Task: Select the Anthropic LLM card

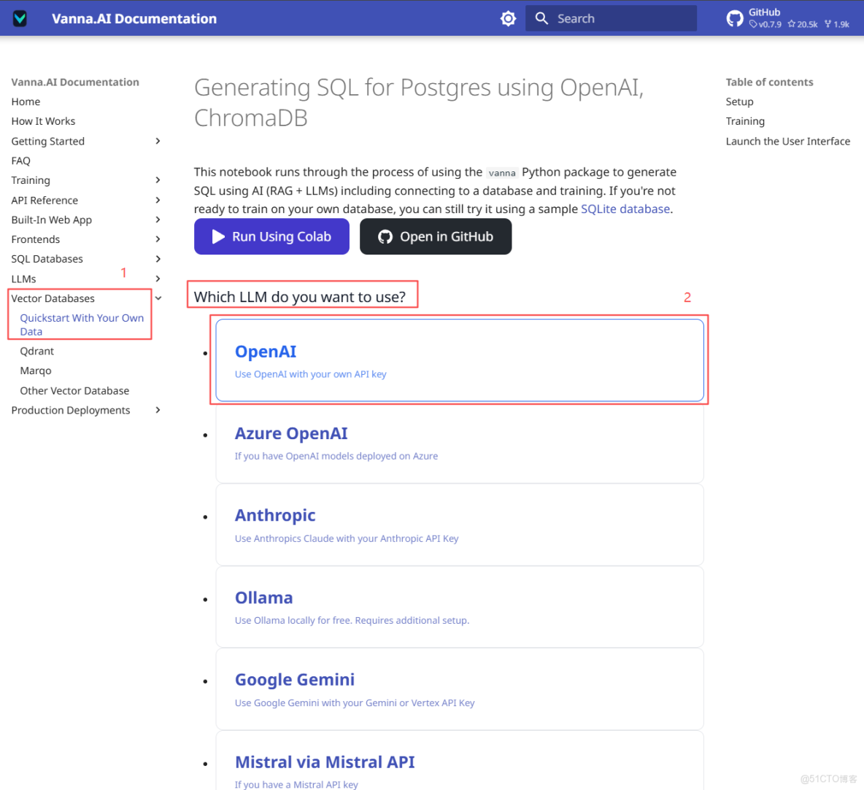Action: [460, 524]
